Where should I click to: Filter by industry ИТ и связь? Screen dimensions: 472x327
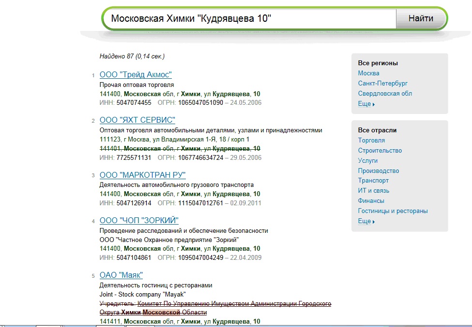374,191
